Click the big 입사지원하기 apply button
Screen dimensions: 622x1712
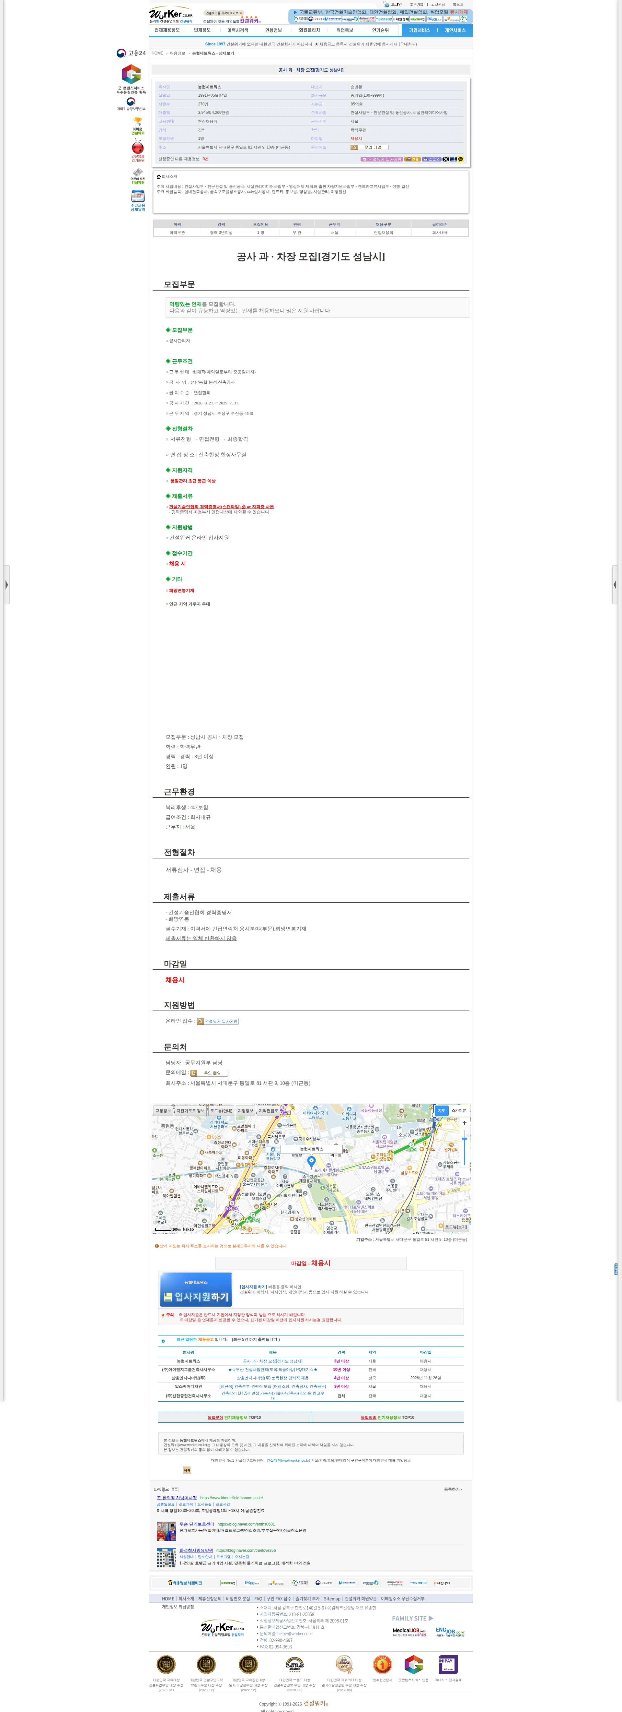196,1289
